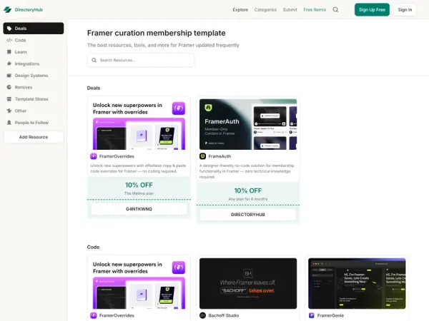Screen dimensions: 429x321
Task: Select Integrations category label in sidebar
Action: click(27, 63)
